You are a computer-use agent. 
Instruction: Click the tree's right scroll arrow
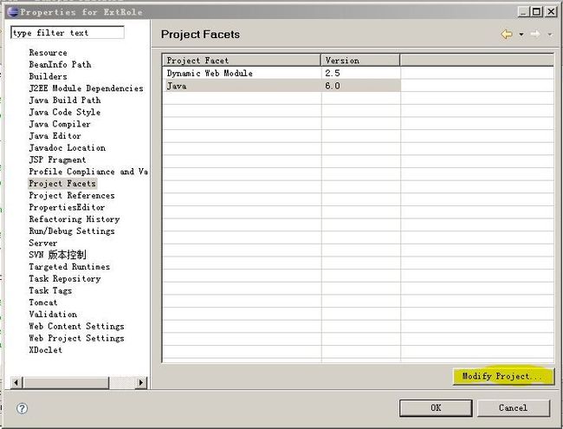tap(141, 383)
